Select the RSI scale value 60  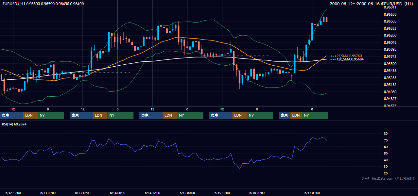click(386, 147)
